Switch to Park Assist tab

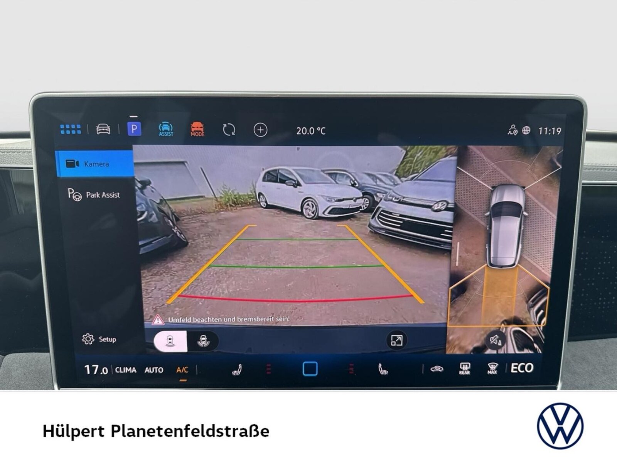(x=94, y=194)
